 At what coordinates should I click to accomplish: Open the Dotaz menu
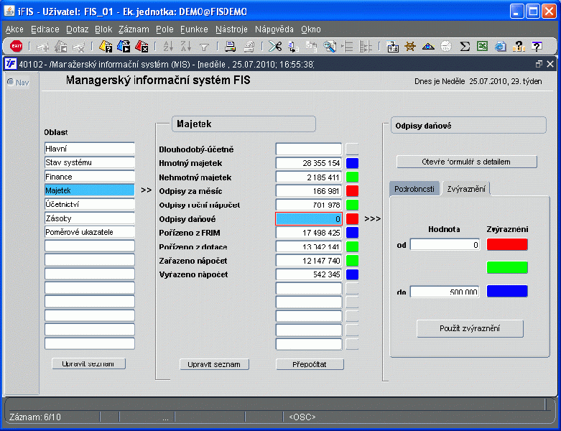[x=78, y=29]
